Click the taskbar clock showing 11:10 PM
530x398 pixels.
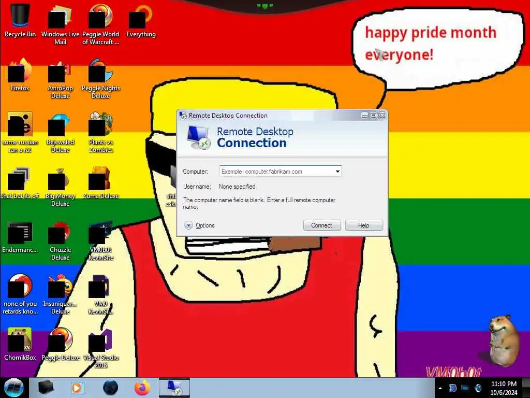[x=504, y=388]
